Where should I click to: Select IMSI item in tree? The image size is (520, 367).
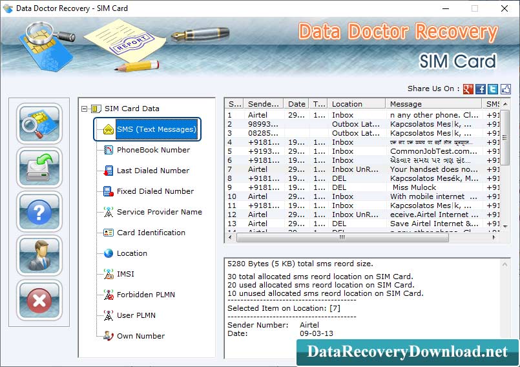click(x=125, y=274)
